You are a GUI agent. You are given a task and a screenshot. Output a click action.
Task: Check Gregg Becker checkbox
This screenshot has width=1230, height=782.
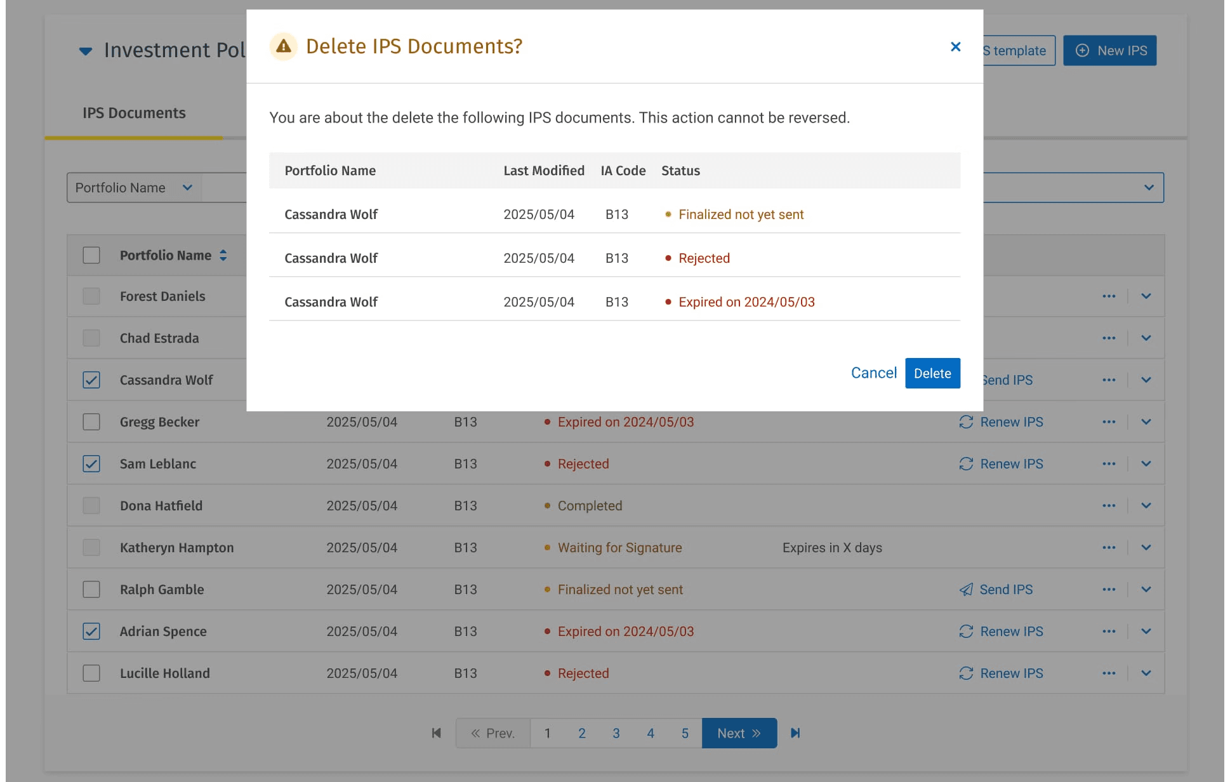click(91, 422)
